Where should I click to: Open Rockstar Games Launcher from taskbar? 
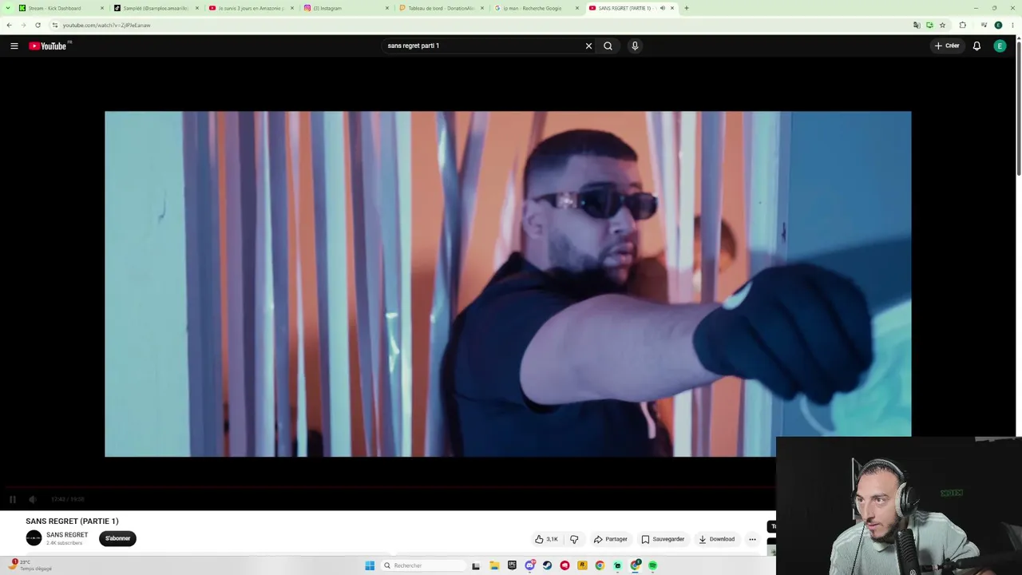click(582, 565)
